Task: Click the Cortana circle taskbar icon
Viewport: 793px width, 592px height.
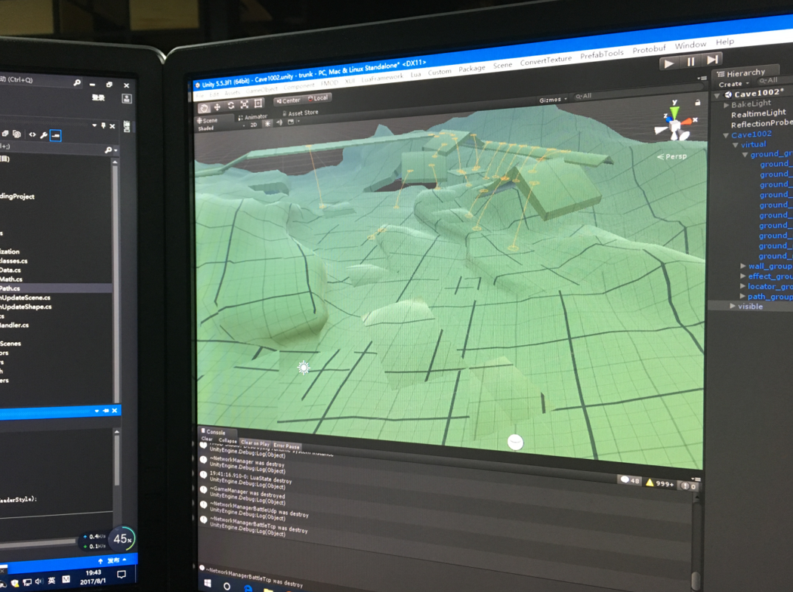Action: click(227, 586)
